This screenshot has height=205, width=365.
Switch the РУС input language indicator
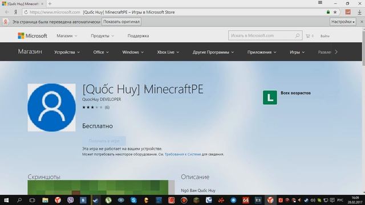[x=340, y=200]
